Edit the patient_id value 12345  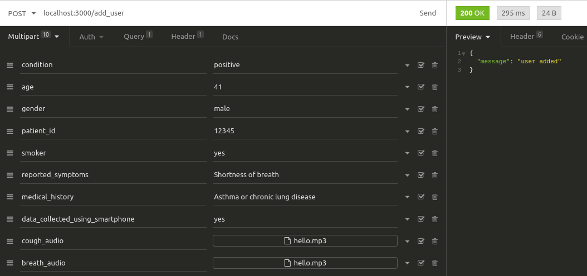pos(304,131)
